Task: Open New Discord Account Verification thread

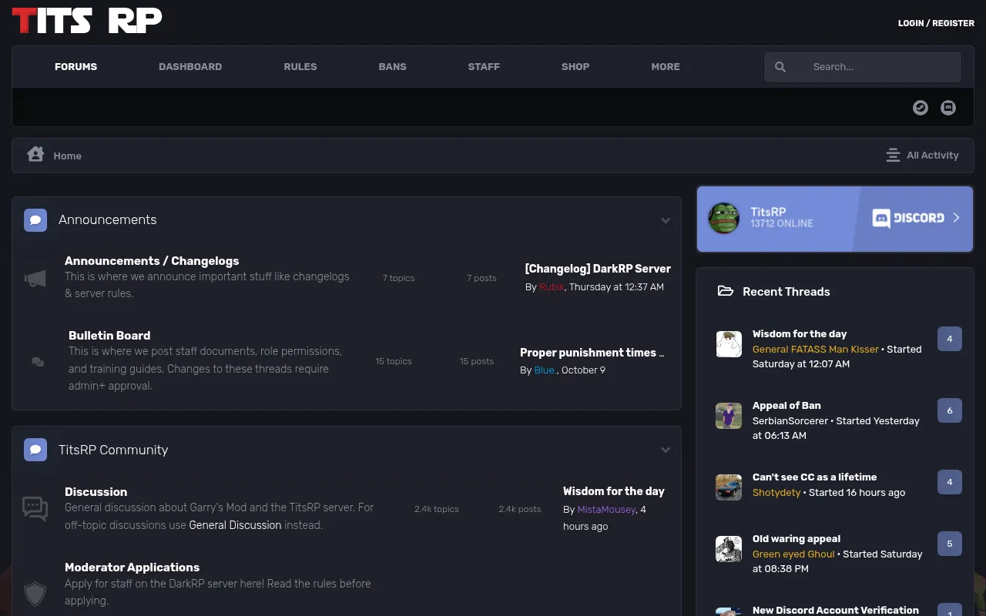Action: pos(836,610)
